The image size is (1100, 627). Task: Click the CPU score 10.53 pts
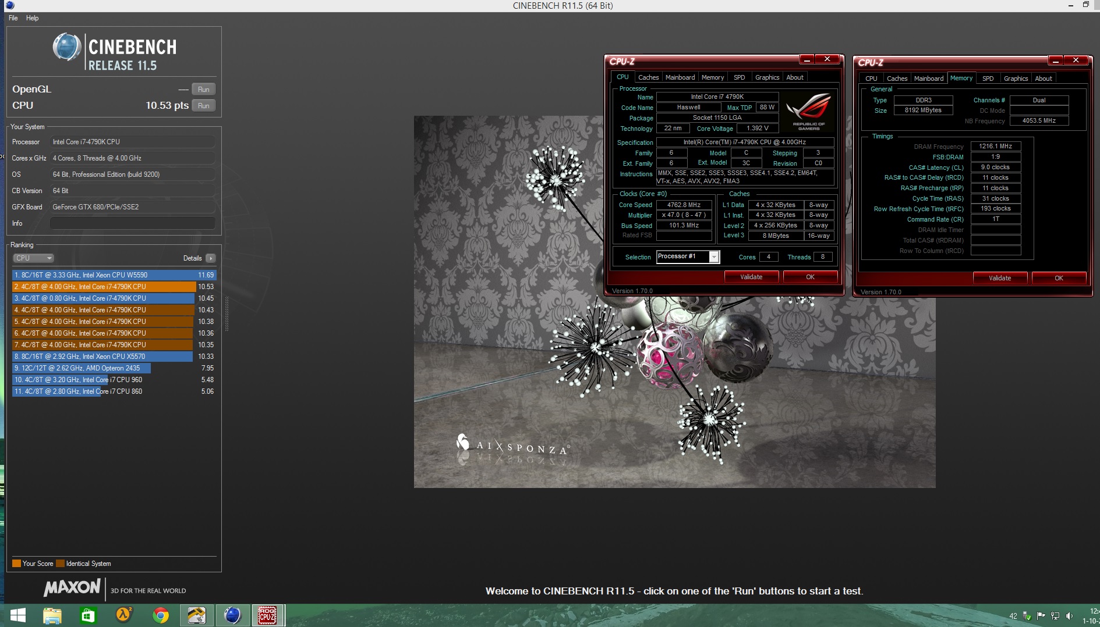tap(167, 105)
